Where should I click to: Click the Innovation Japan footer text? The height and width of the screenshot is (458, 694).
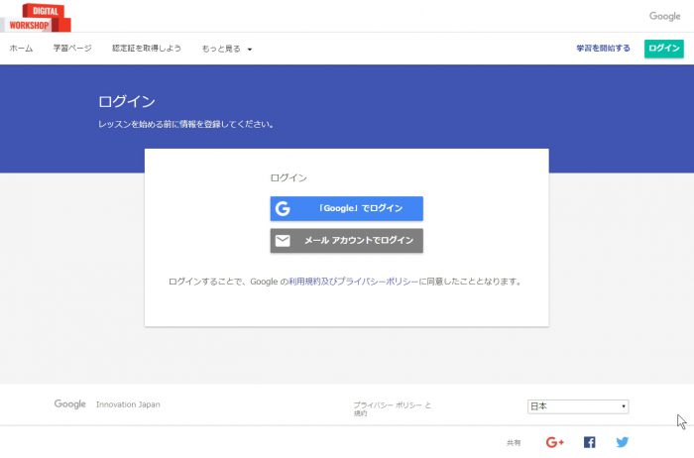[128, 404]
